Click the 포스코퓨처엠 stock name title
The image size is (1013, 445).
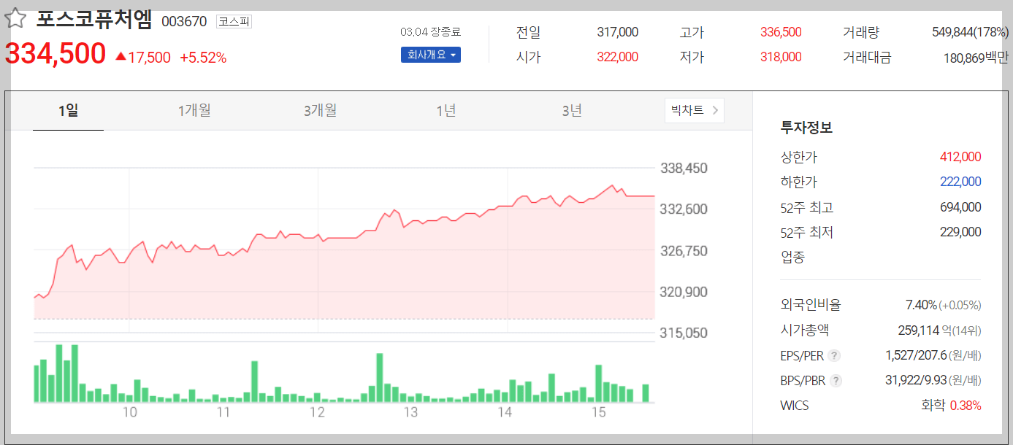coord(94,20)
